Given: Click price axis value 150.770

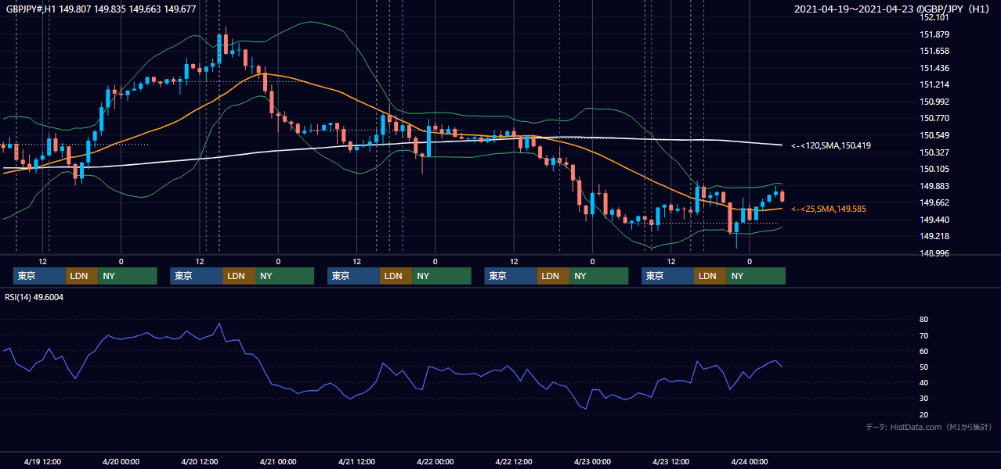Looking at the screenshot, I should (x=934, y=118).
